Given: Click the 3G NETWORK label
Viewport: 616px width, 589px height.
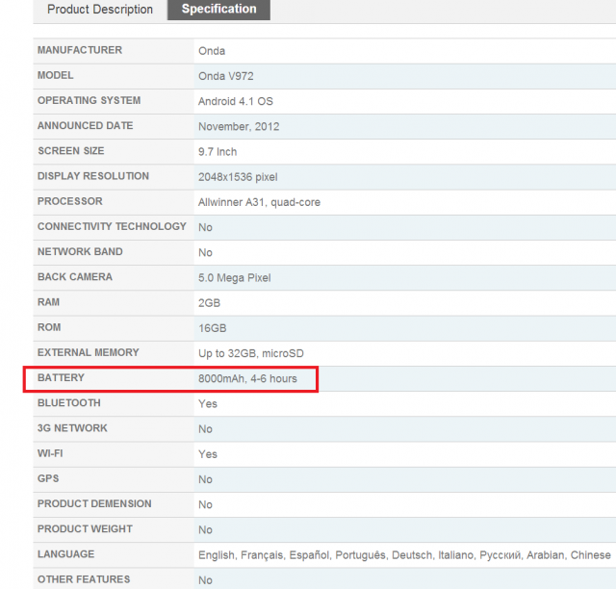Looking at the screenshot, I should (x=72, y=428).
